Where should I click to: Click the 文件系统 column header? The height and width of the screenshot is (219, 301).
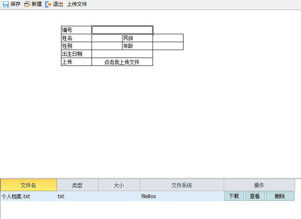[x=182, y=185]
